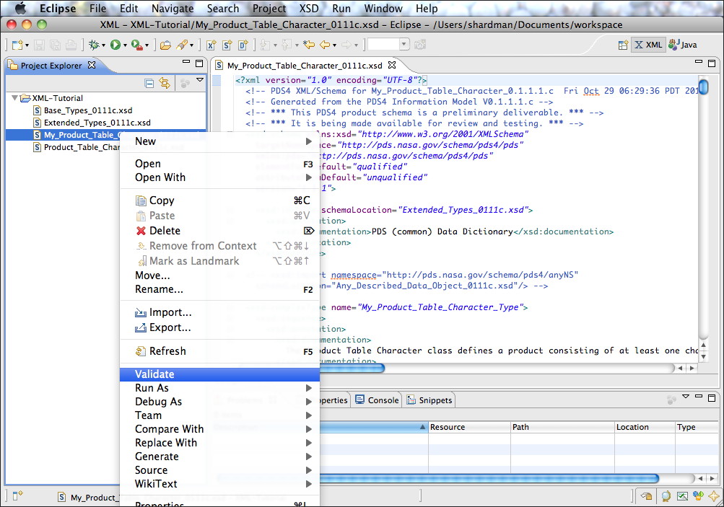Choose Delete from the context menu

tap(219, 231)
